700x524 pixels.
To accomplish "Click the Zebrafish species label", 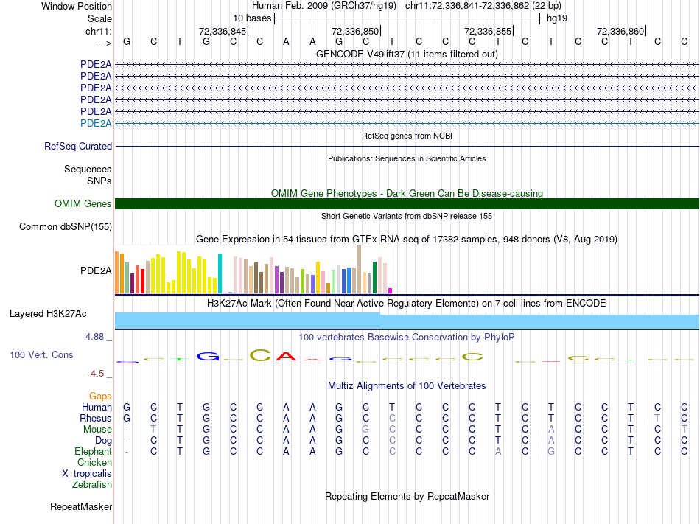I will (92, 485).
